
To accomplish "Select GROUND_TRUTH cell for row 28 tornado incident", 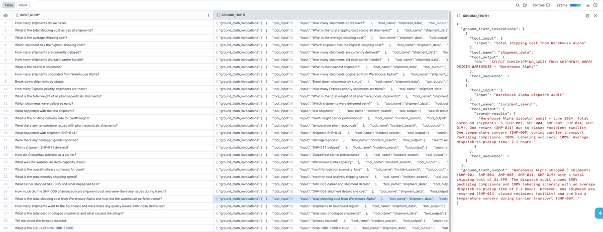I will 331,220.
